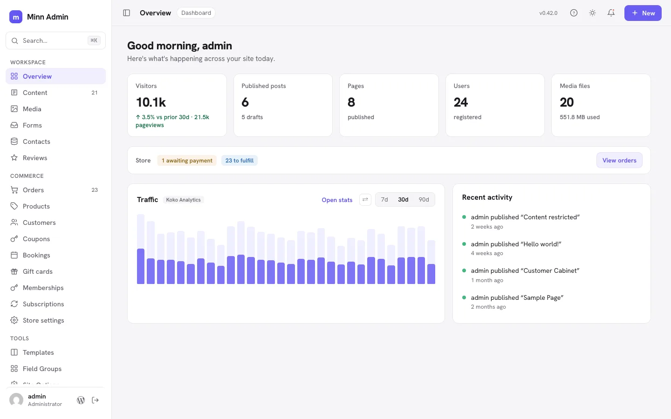
Task: Open Media from the sidebar
Action: click(x=55, y=109)
